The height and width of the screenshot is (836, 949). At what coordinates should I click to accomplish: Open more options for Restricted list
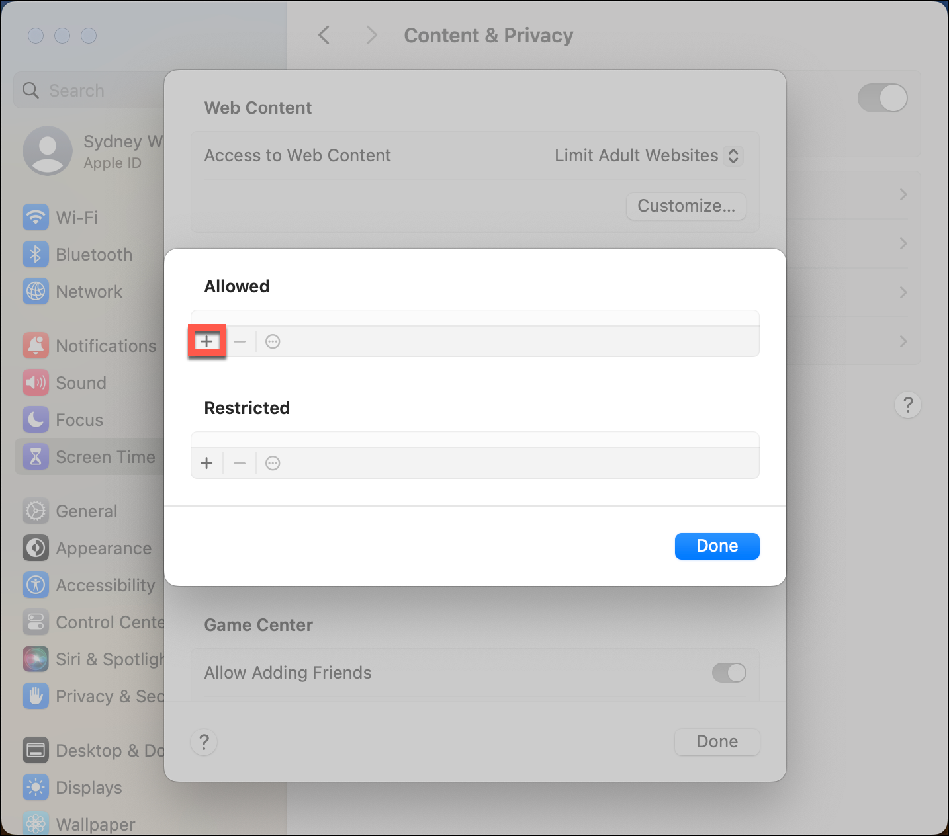tap(273, 463)
